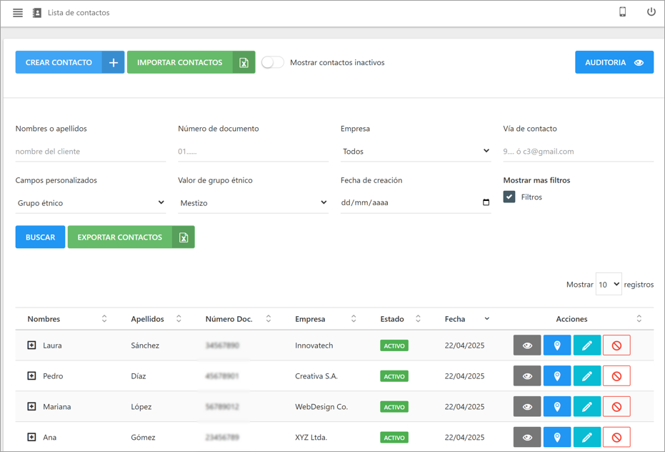665x452 pixels.
Task: View Laura's contact details eye icon
Action: click(x=527, y=345)
